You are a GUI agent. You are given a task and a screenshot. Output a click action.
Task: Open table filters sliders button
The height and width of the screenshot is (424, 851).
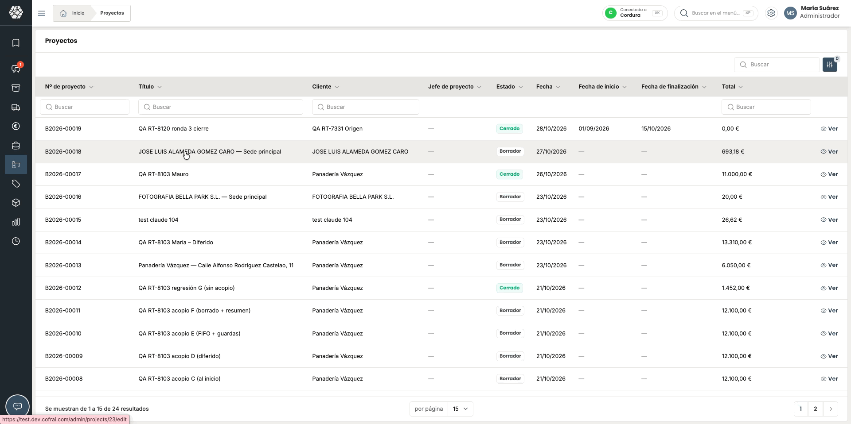[830, 65]
